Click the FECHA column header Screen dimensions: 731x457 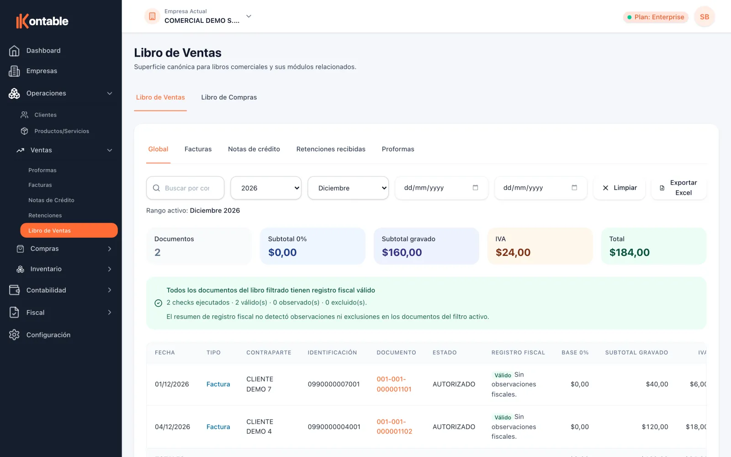[165, 353]
